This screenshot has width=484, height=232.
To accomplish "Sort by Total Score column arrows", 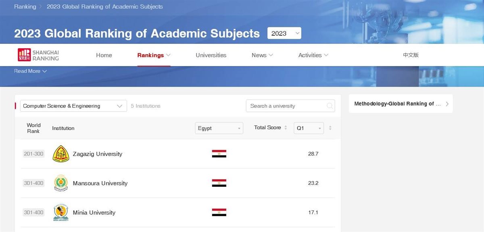I will coord(286,128).
